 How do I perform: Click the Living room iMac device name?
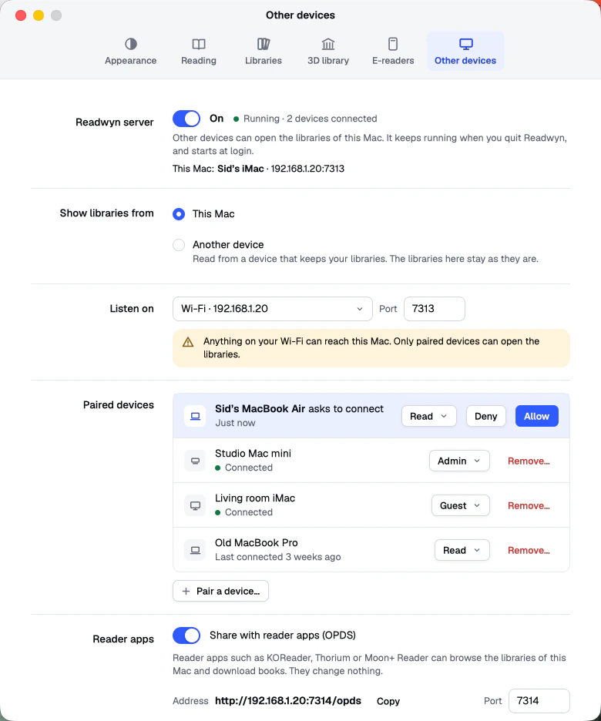tap(255, 498)
